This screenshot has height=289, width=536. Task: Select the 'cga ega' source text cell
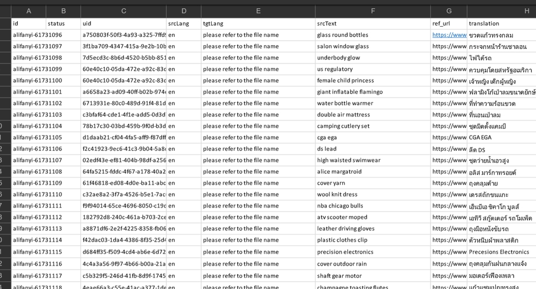click(372, 138)
